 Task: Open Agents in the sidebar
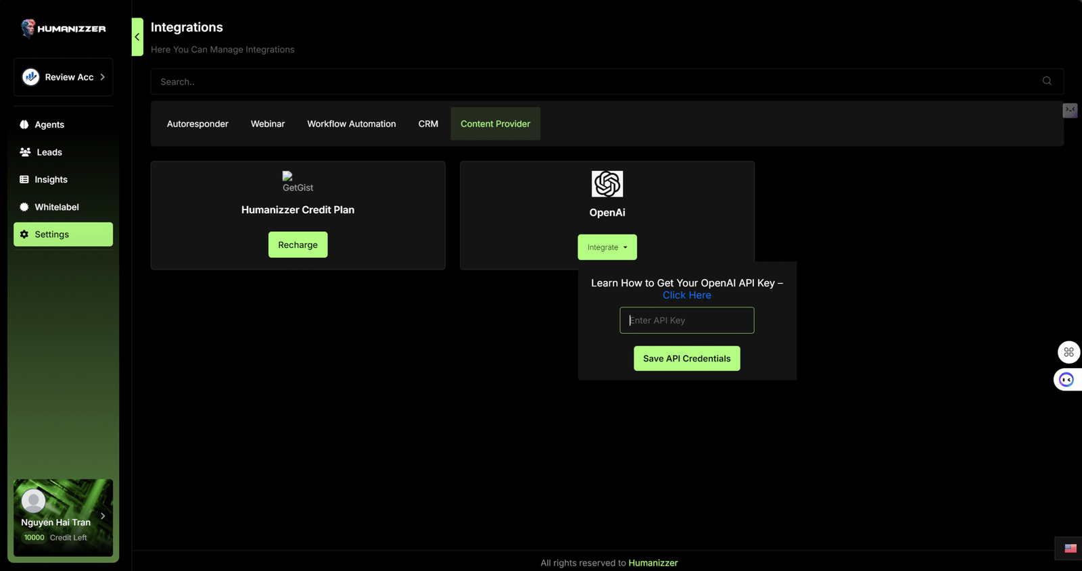pos(63,124)
